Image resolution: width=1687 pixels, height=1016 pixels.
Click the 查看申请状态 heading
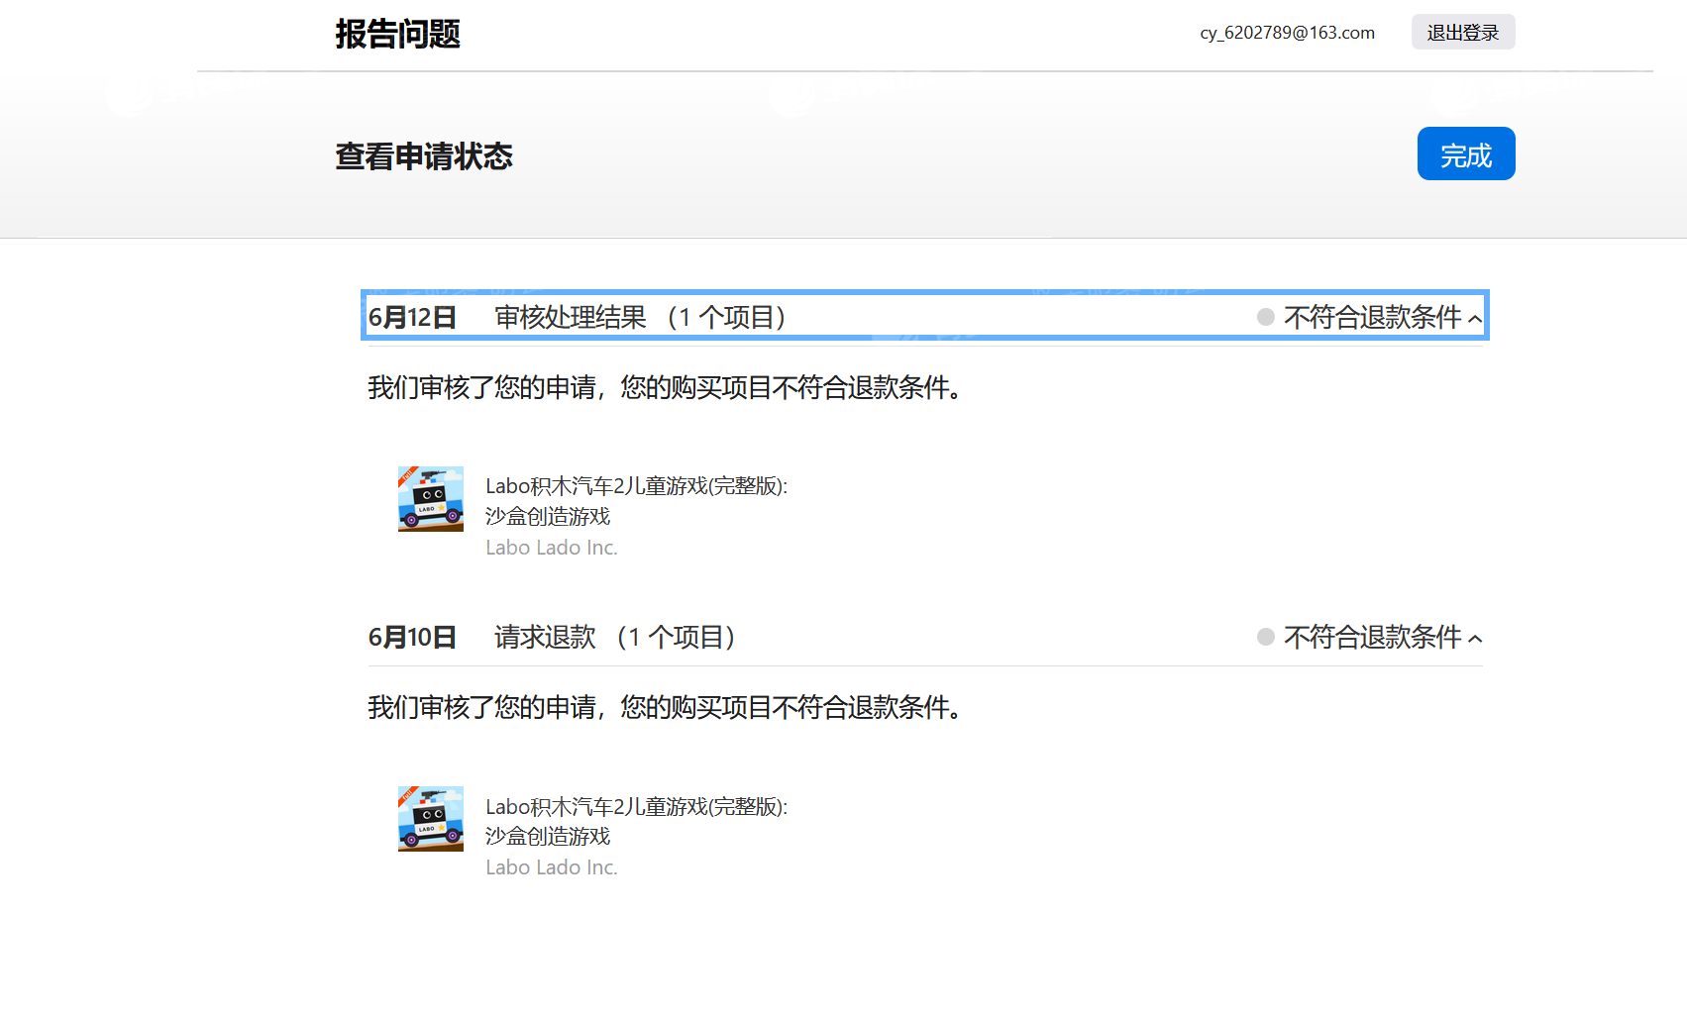[x=424, y=156]
